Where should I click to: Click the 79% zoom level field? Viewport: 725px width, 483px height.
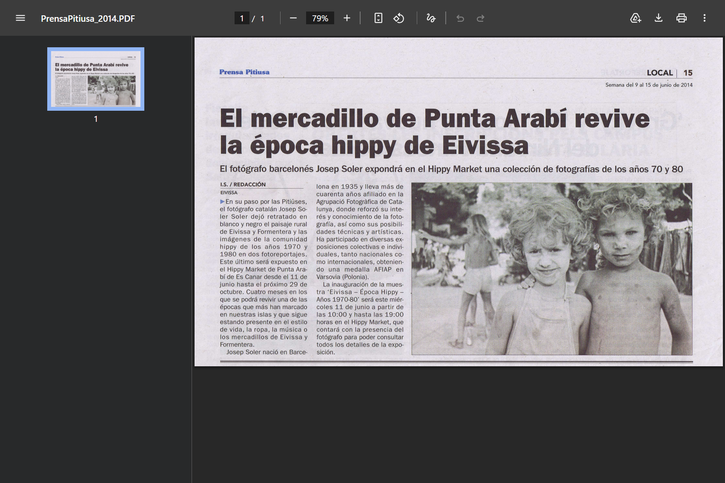click(320, 18)
